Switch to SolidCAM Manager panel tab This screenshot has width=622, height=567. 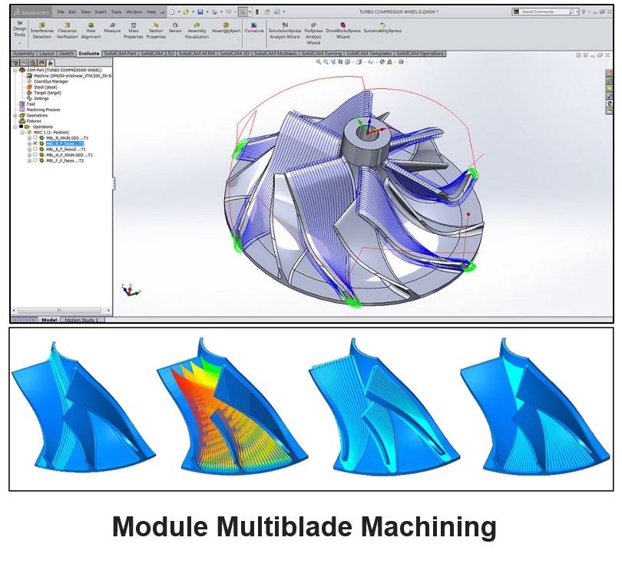click(x=51, y=63)
